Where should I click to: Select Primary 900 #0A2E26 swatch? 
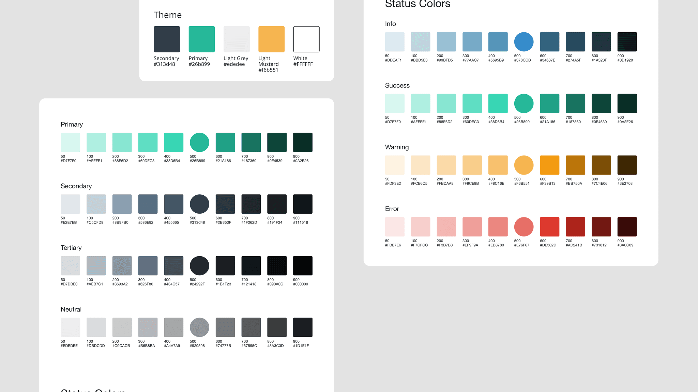tap(303, 142)
